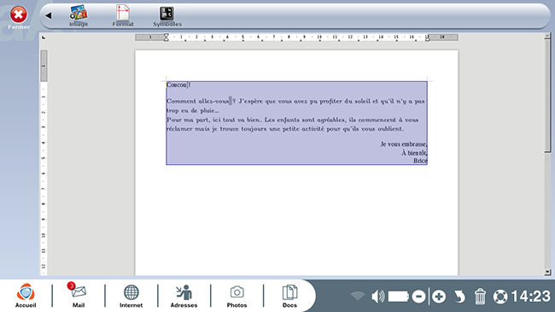The image size is (555, 312).
Task: Click the line "trop eu de pluie..."
Action: 193,110
